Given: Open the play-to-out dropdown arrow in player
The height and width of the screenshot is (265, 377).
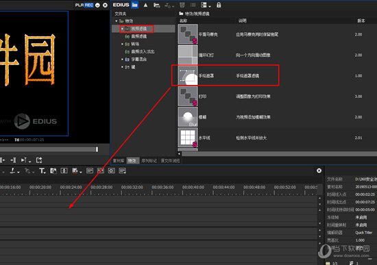Looking at the screenshot, I should coord(29,162).
